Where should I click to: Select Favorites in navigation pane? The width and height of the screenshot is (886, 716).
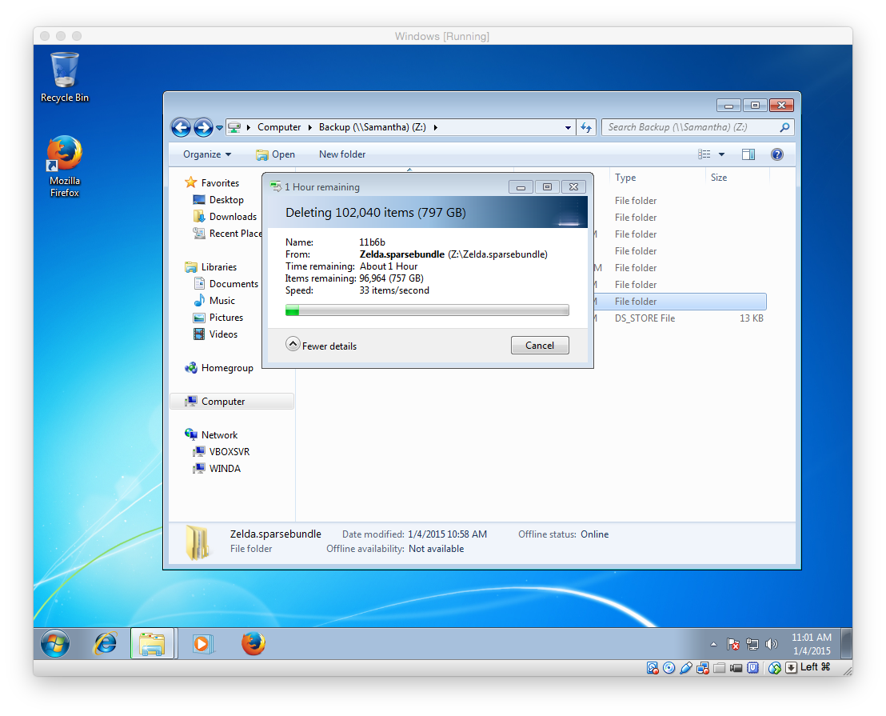[x=212, y=182]
